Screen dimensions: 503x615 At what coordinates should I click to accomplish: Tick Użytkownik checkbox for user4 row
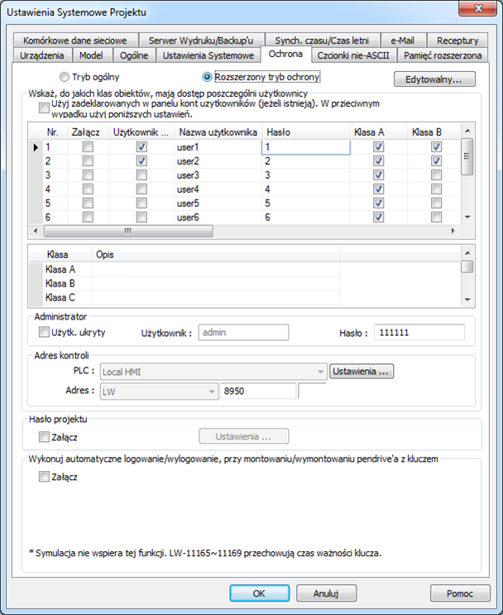(x=141, y=189)
